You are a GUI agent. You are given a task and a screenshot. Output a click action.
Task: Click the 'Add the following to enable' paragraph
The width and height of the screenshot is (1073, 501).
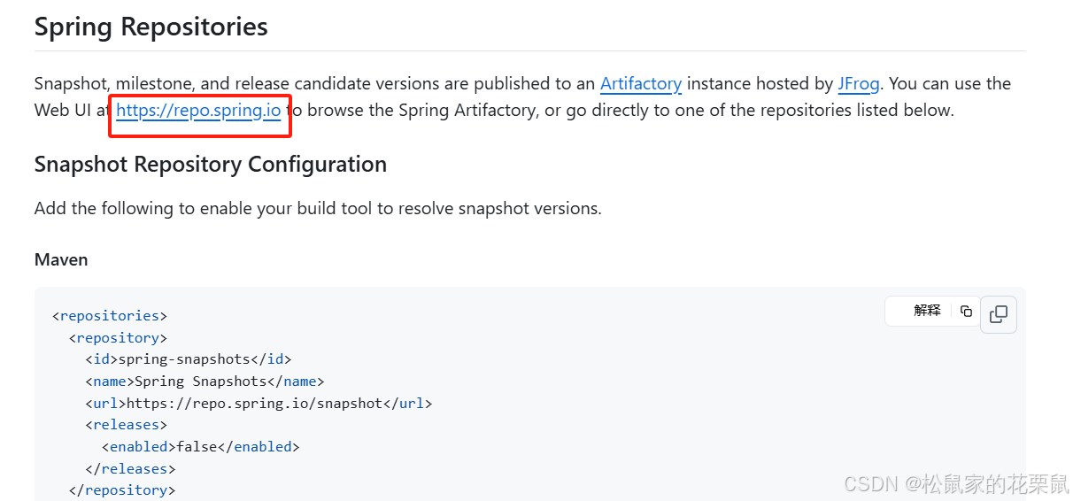tap(318, 209)
